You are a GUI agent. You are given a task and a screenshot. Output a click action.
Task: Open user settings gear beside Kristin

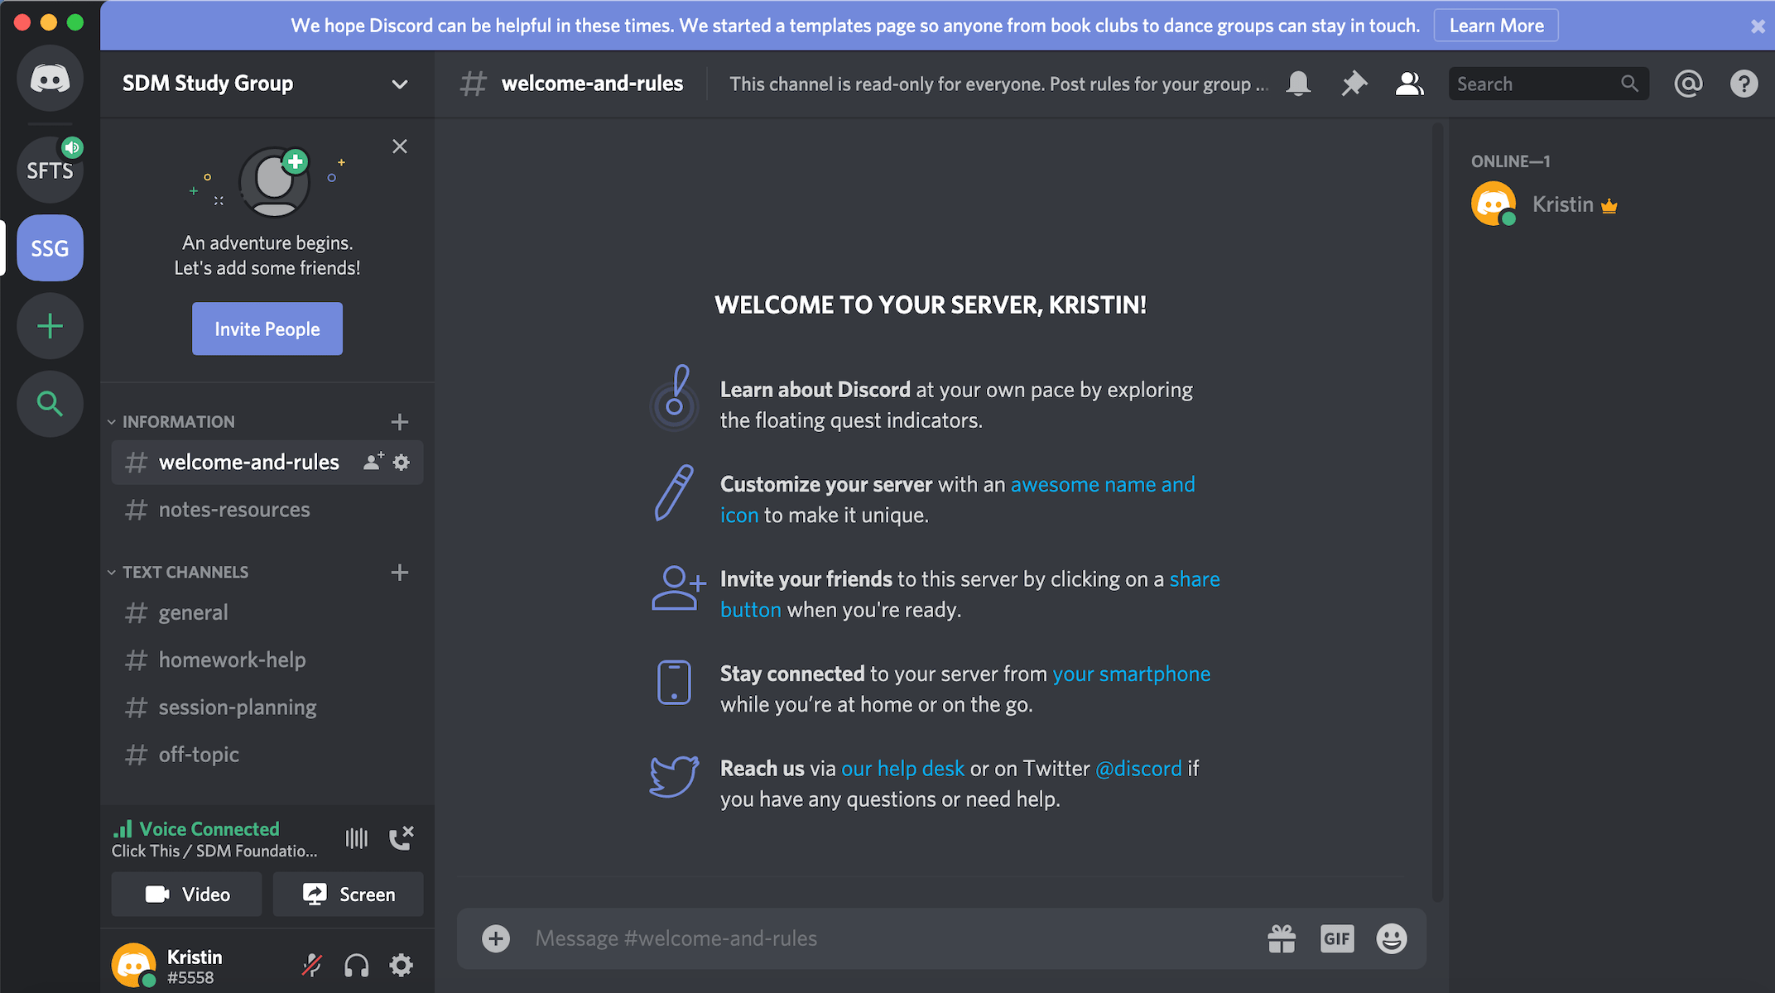[402, 965]
